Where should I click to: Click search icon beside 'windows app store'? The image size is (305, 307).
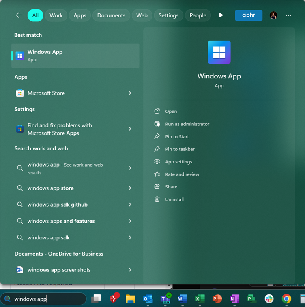coord(20,188)
